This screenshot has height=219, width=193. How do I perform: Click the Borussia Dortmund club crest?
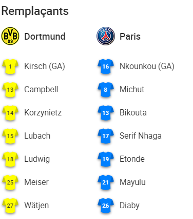point(10,36)
